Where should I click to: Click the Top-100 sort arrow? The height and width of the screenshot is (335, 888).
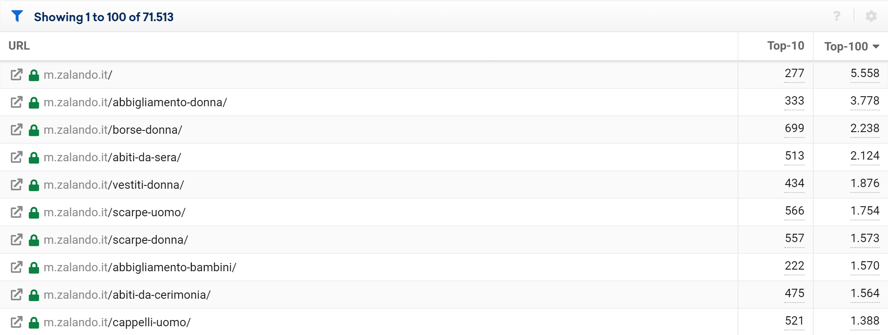coord(876,46)
